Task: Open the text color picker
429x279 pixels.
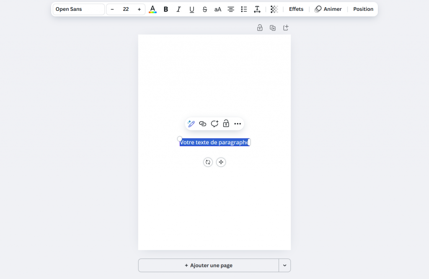Action: coord(152,9)
